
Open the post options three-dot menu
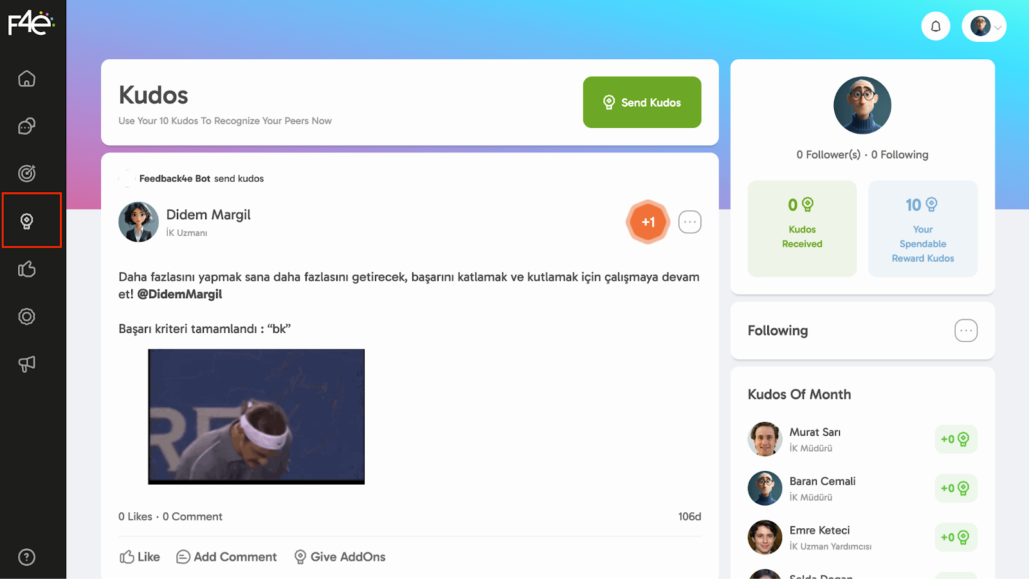689,222
